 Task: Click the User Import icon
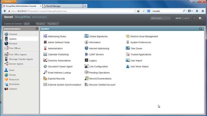(x=128, y=60)
